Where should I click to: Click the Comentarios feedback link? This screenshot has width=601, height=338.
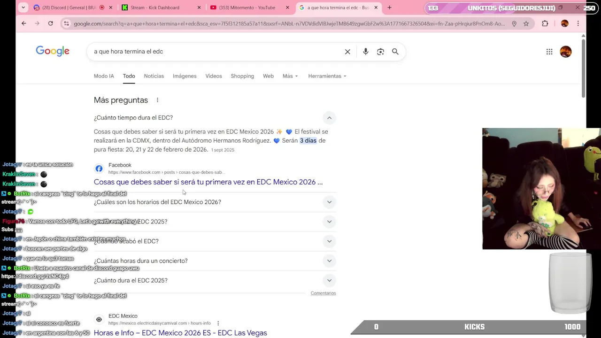(323, 293)
